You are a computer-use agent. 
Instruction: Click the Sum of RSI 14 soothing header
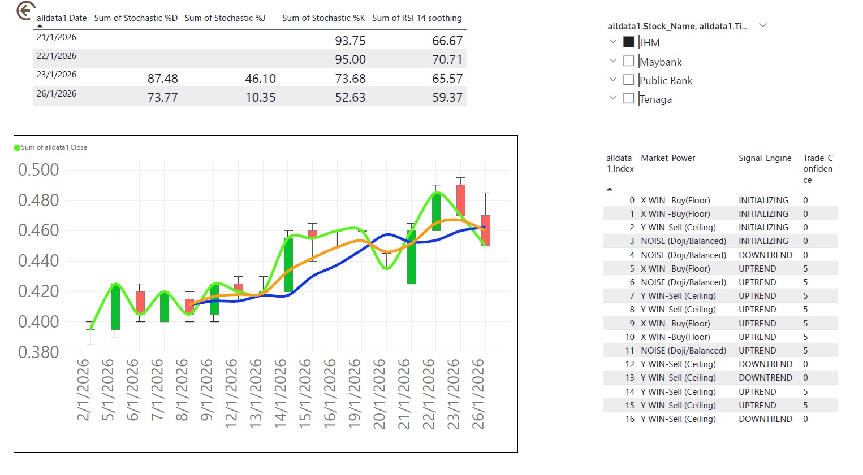[417, 18]
